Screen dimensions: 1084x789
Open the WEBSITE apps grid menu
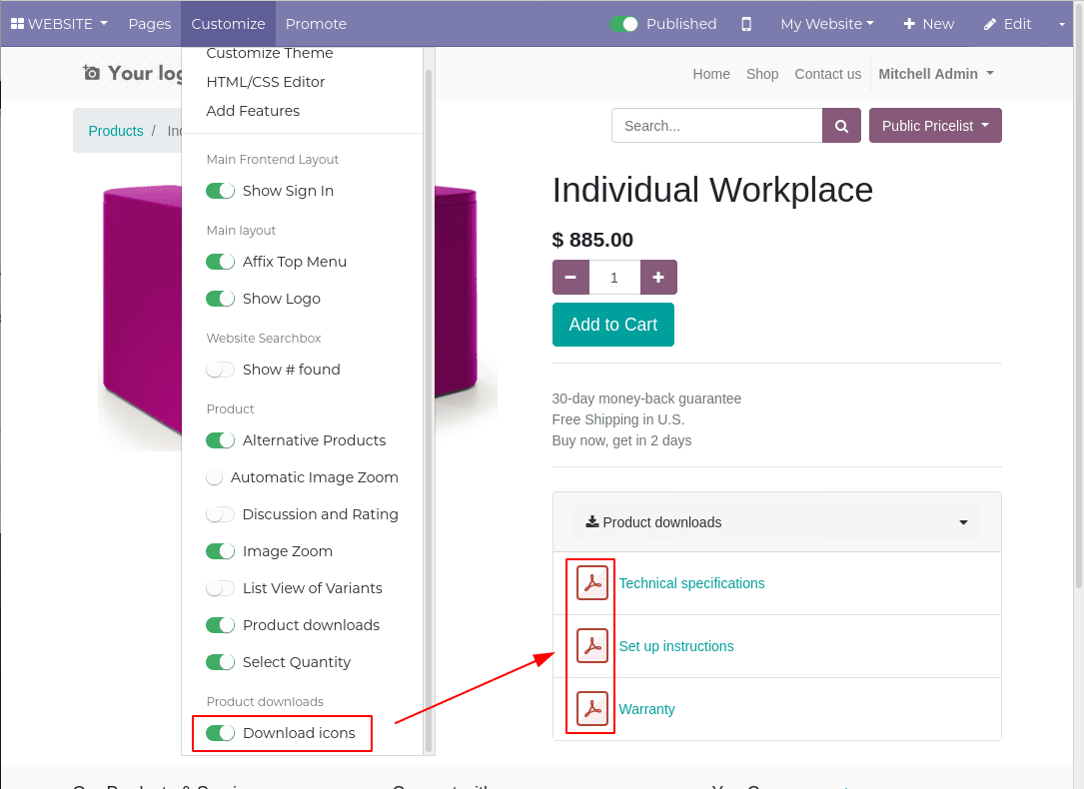tap(59, 24)
